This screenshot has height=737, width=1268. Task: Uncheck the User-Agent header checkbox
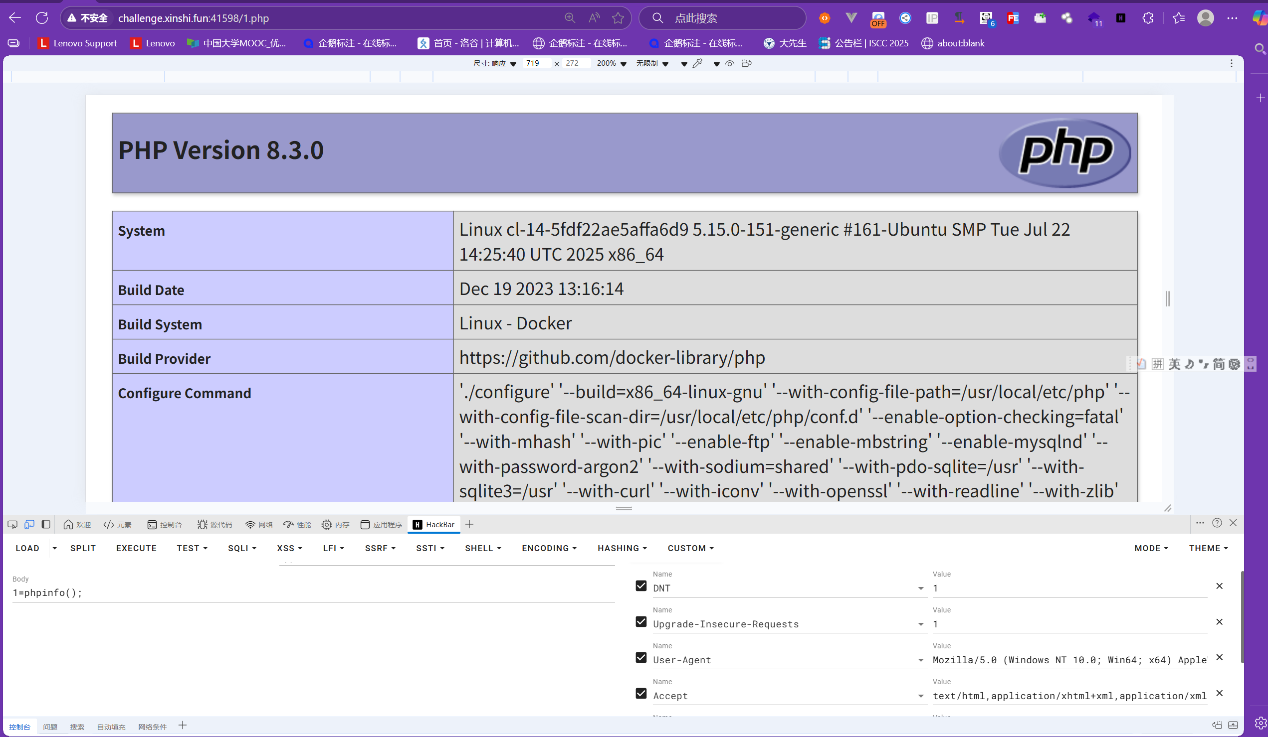(640, 658)
